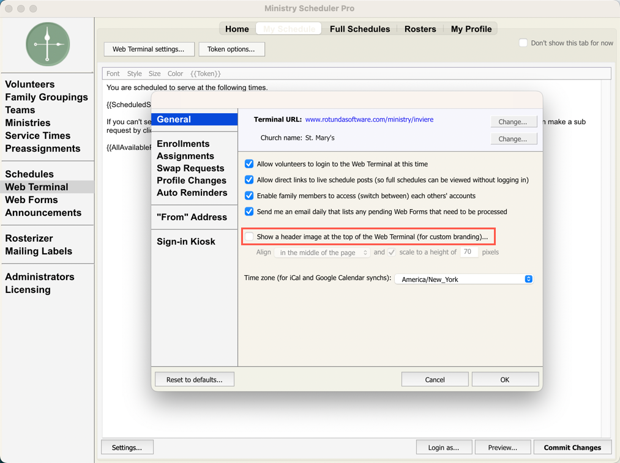The width and height of the screenshot is (620, 463).
Task: Open Teams in the main sidebar
Action: point(20,110)
